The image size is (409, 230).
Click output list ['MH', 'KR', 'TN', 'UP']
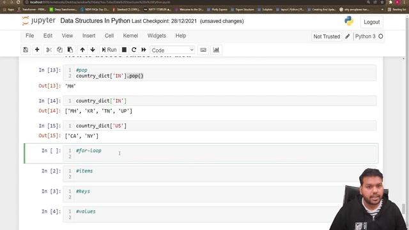pos(98,111)
